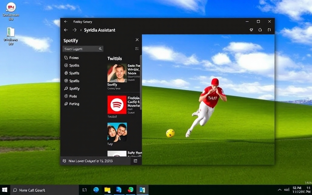Click the home-shaped icon in the window header
Viewport: 312px width, 195px height.
click(x=260, y=30)
